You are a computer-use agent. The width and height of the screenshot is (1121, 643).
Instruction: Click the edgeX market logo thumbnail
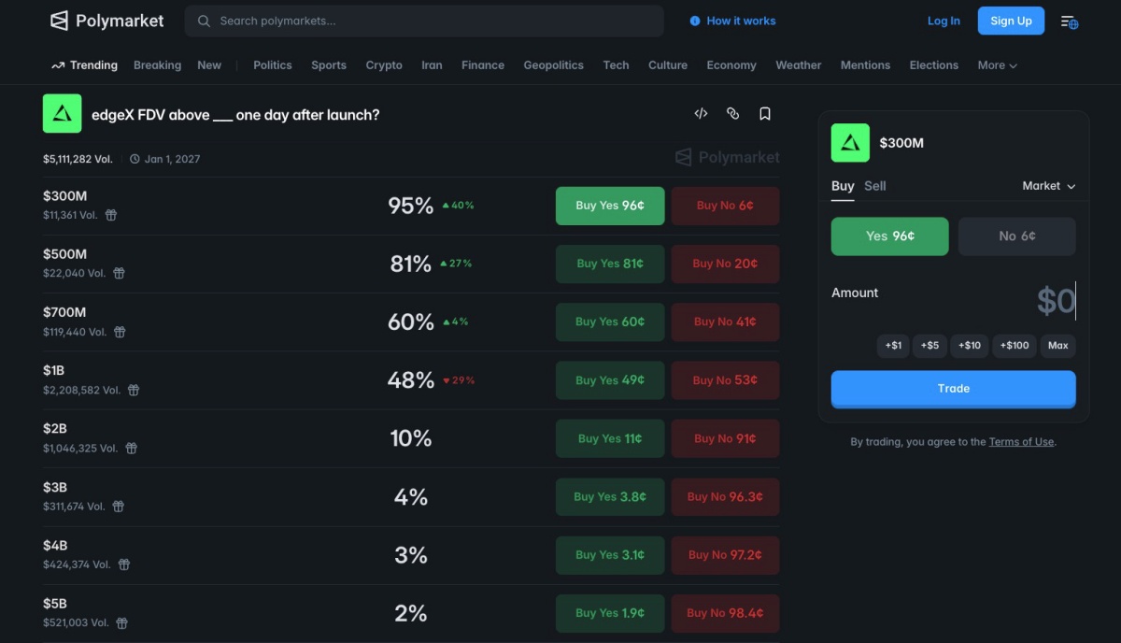click(62, 114)
